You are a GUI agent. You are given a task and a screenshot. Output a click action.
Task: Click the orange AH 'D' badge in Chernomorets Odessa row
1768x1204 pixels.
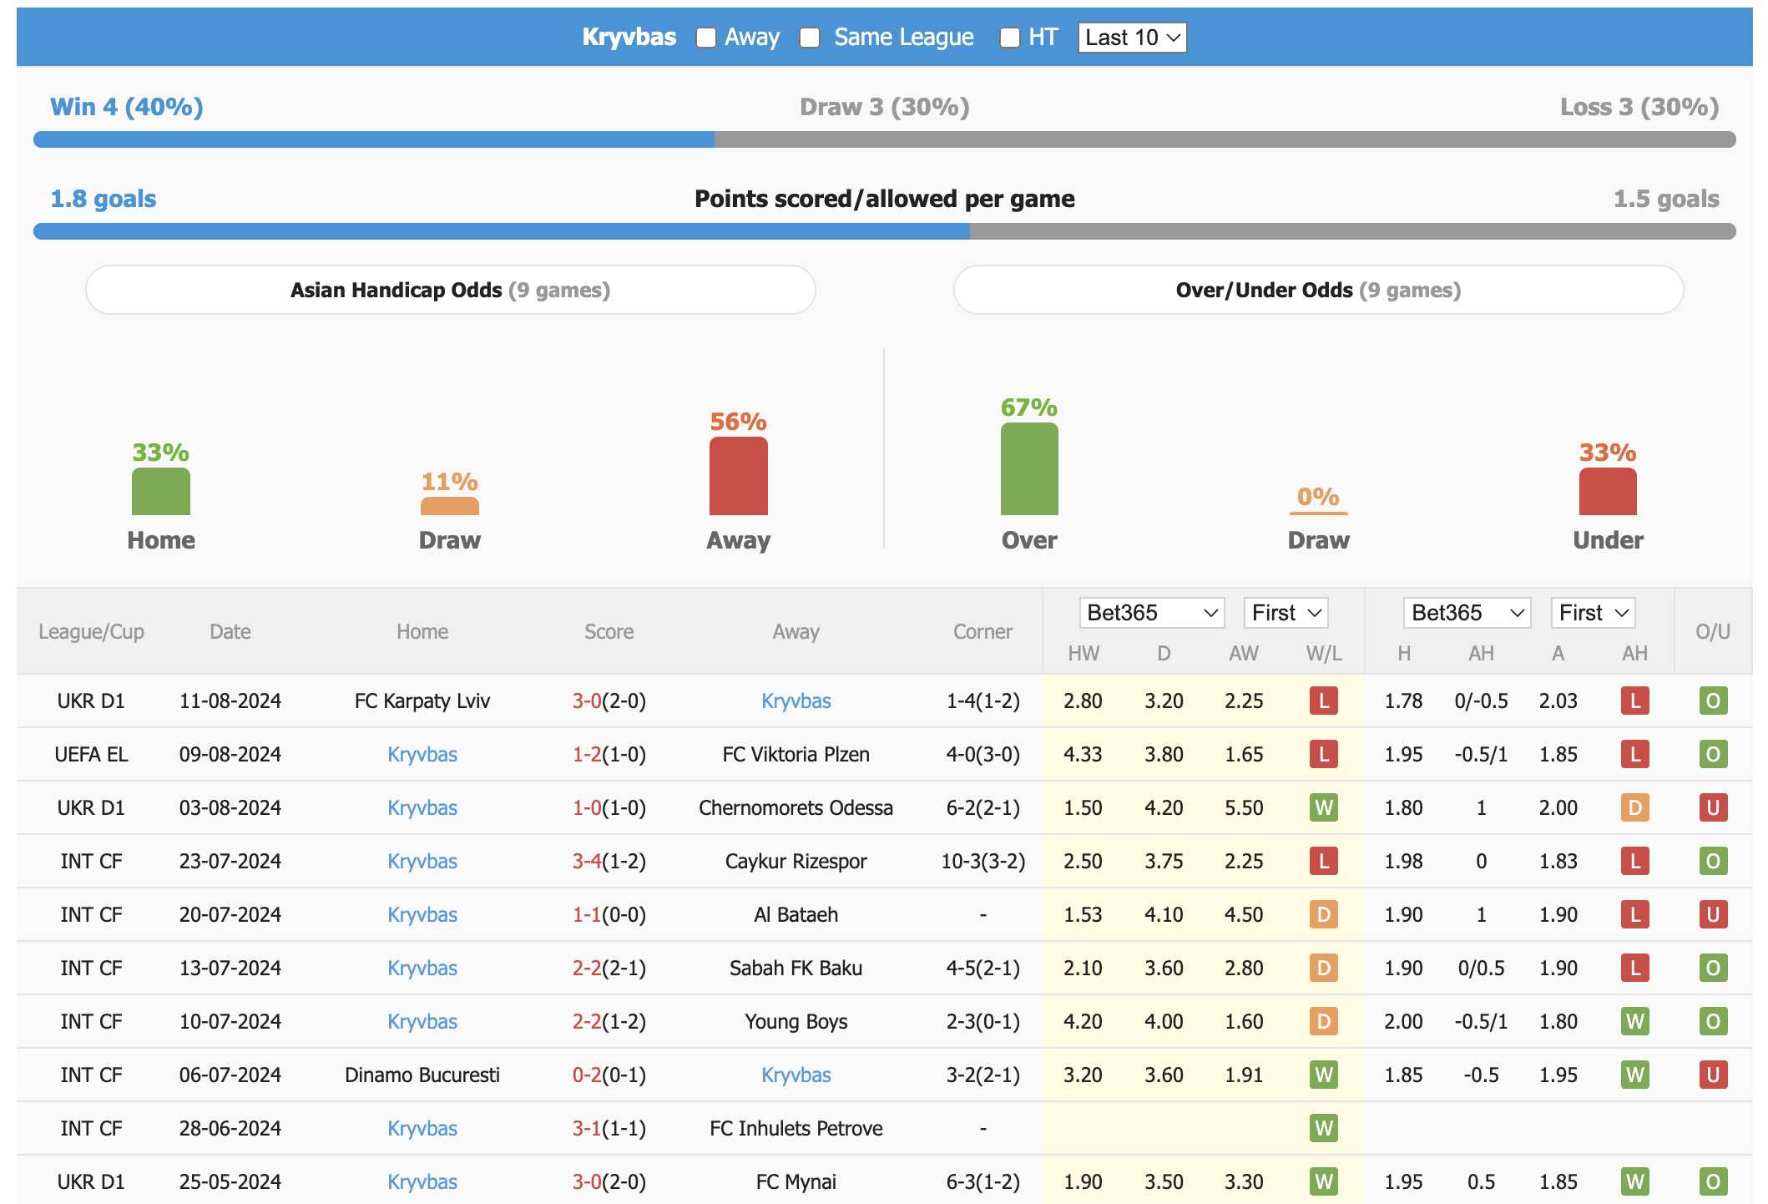(x=1634, y=807)
